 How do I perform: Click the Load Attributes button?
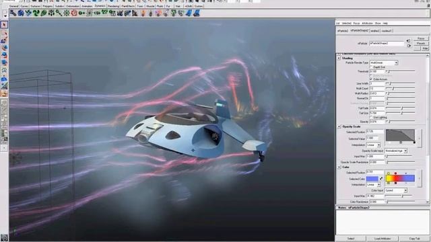(x=383, y=239)
